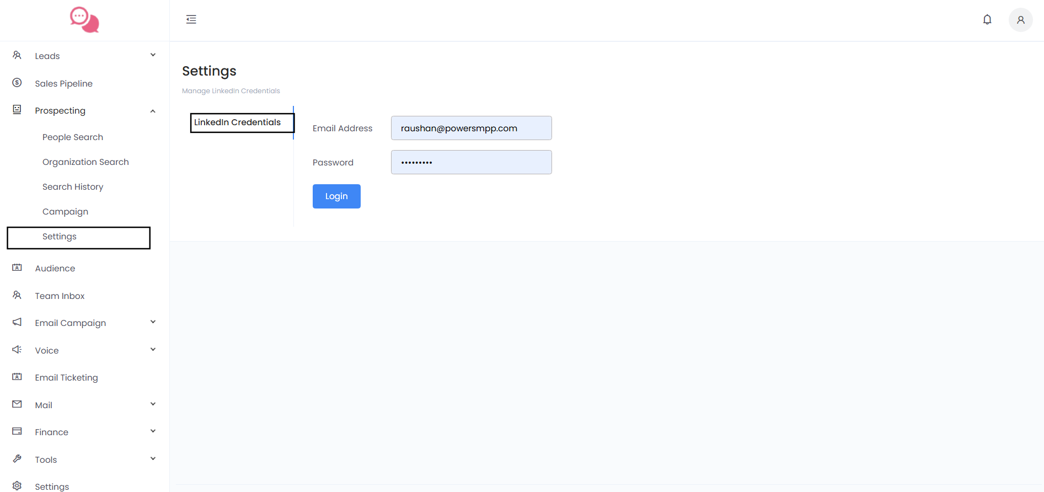Expand the Email Campaign chevron

click(x=153, y=322)
